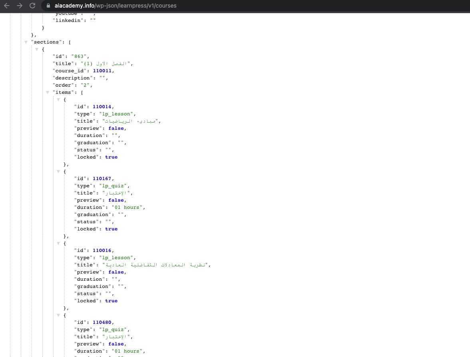Reload the page with refresh icon

point(32,6)
